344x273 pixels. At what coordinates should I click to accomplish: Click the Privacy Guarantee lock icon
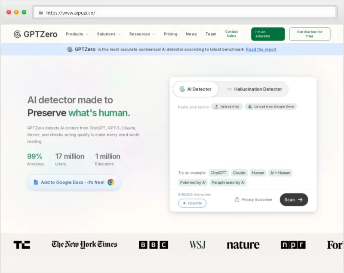pyautogui.click(x=237, y=200)
